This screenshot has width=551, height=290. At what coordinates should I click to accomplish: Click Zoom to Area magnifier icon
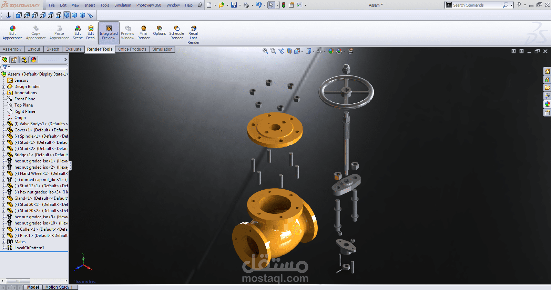click(x=273, y=51)
